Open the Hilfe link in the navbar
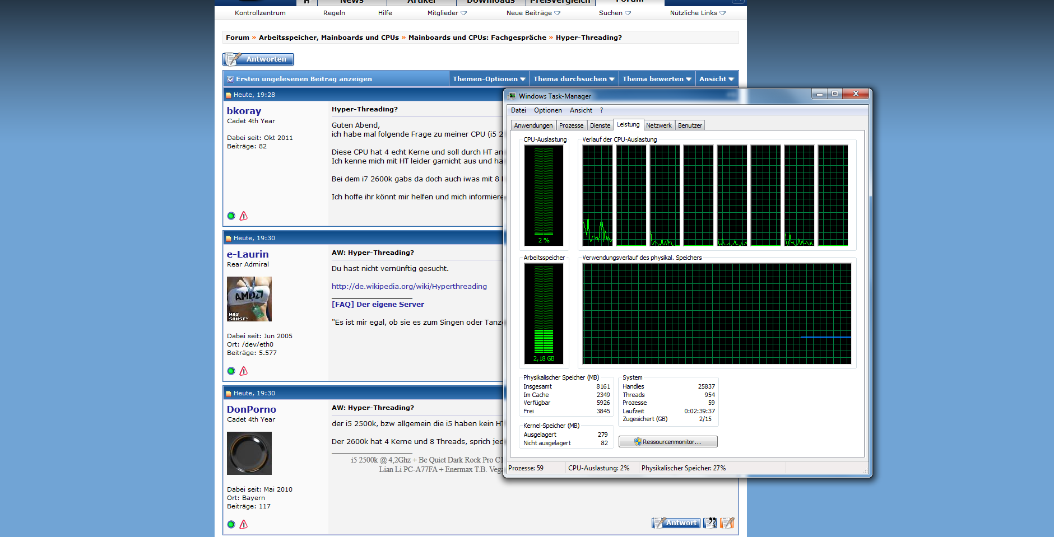This screenshot has width=1054, height=537. coord(385,13)
